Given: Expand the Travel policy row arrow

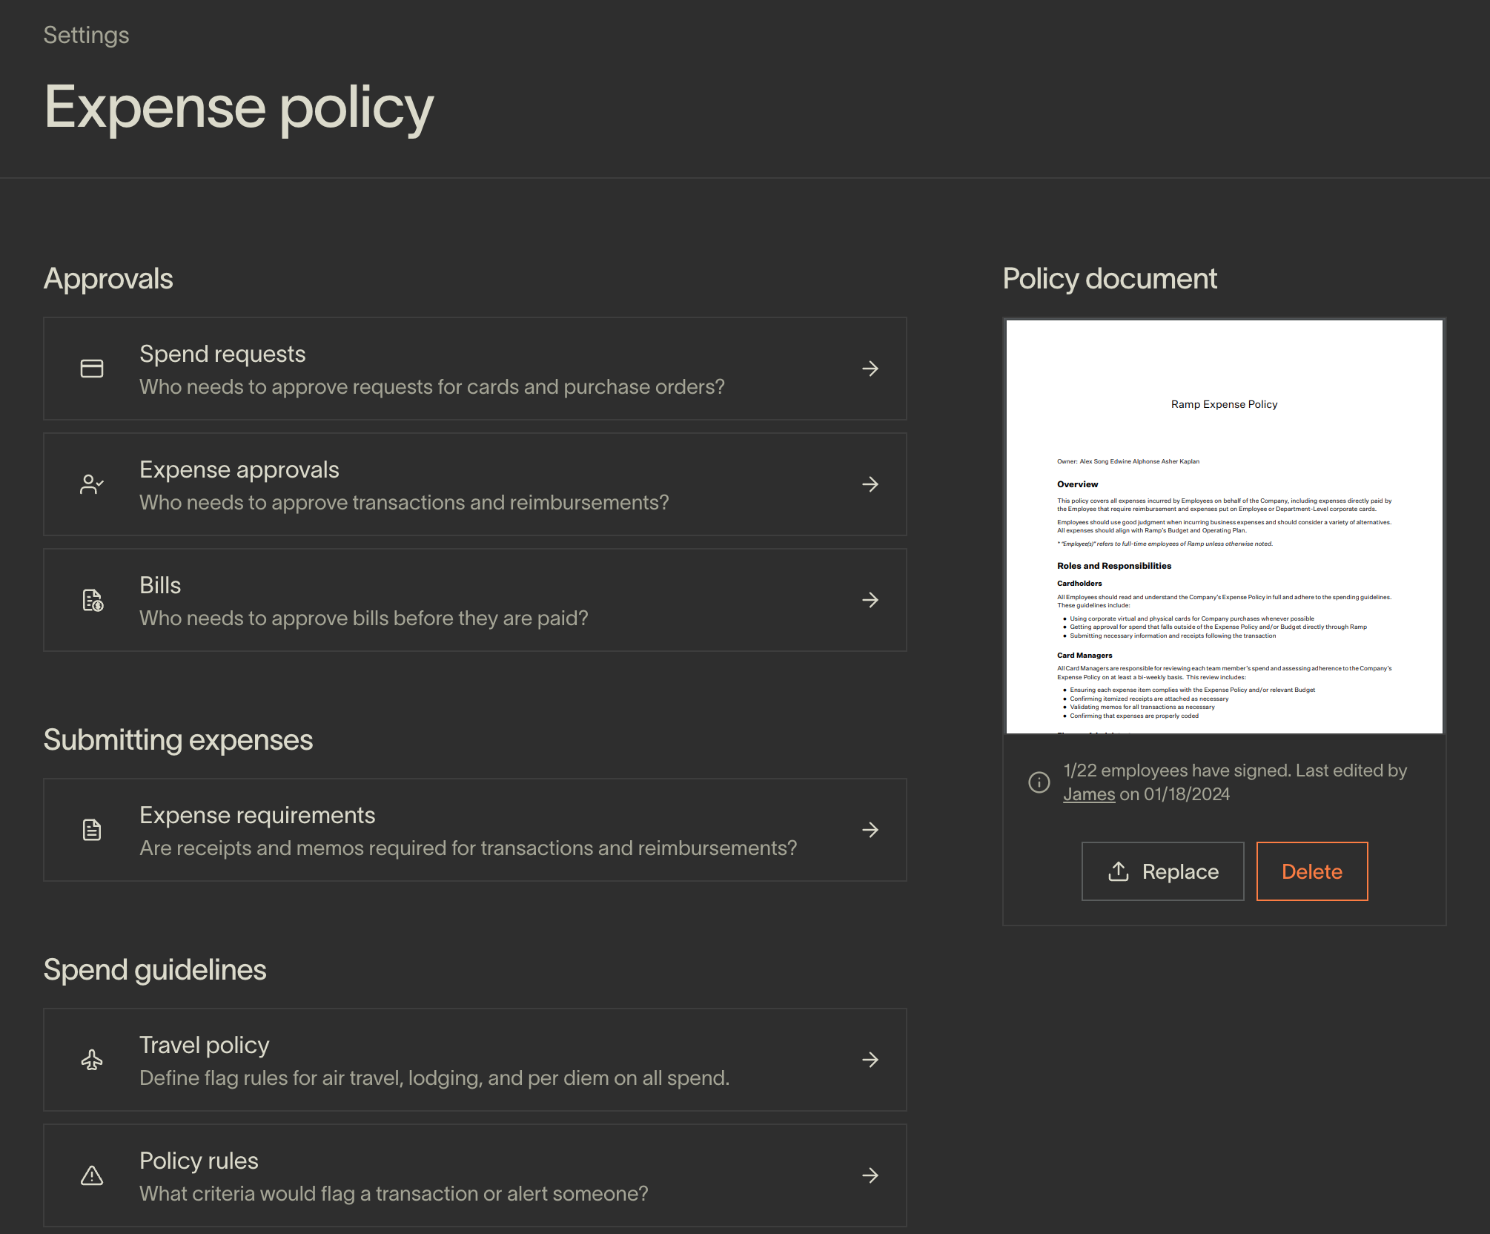Looking at the screenshot, I should tap(870, 1060).
